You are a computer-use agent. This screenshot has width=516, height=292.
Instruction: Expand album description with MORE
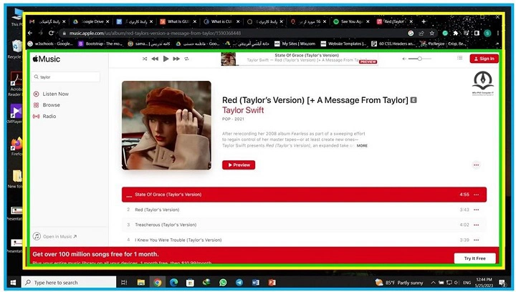(x=362, y=145)
